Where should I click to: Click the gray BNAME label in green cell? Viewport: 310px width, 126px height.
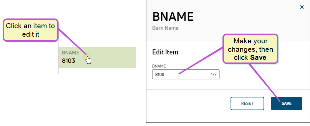[71, 53]
